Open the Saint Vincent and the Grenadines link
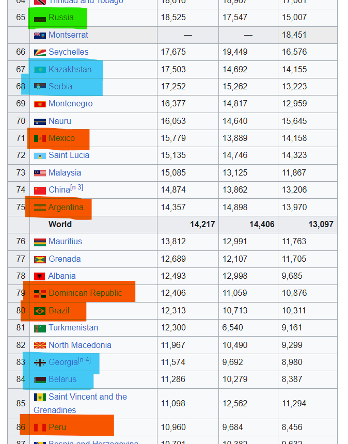The height and width of the screenshot is (444, 348). pos(80,403)
